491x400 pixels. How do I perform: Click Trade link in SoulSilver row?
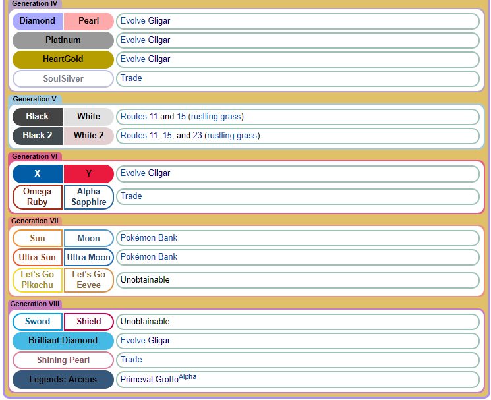(x=131, y=78)
